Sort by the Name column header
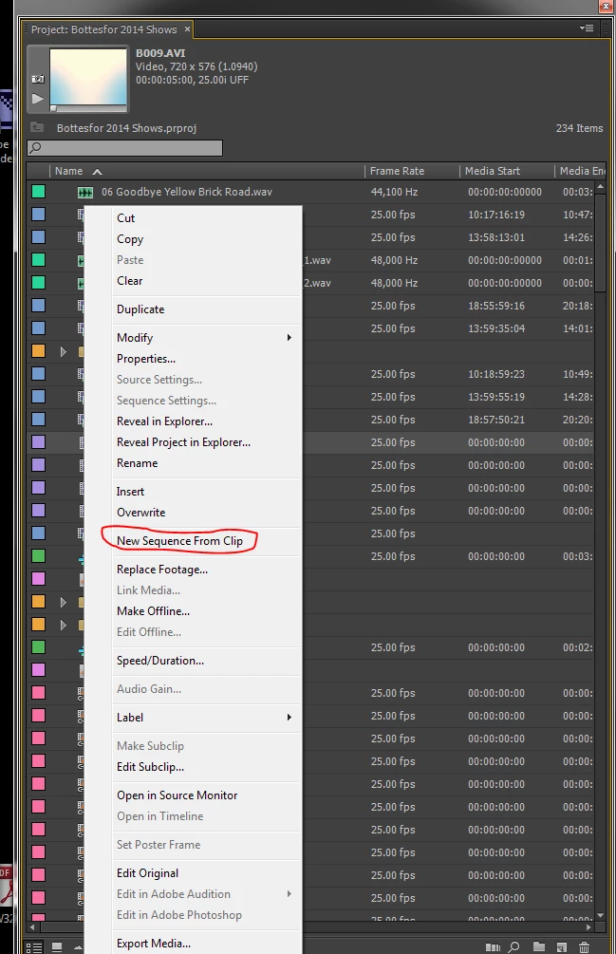616x954 pixels. pos(68,171)
